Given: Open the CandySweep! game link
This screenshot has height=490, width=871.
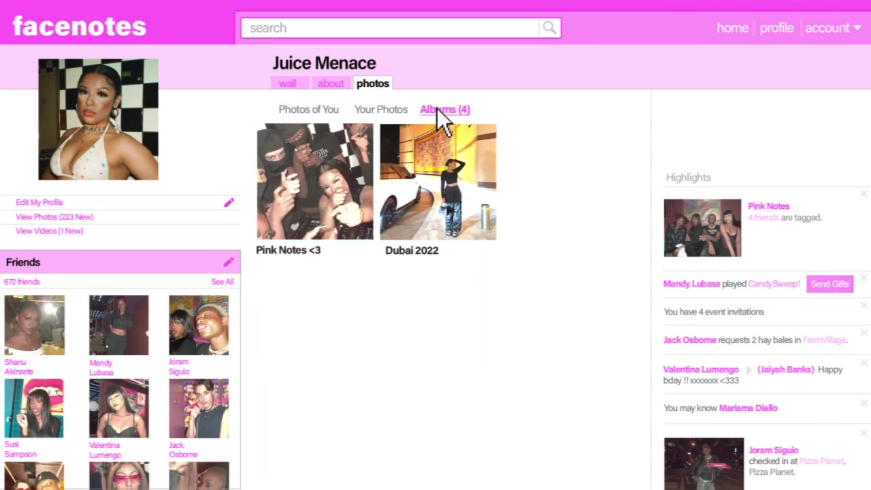Looking at the screenshot, I should point(774,284).
